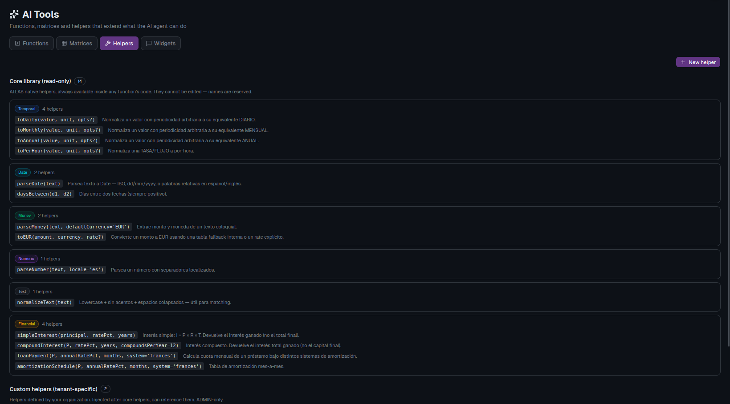Click 'Días entre dos fechas' description
The width and height of the screenshot is (730, 404).
123,194
